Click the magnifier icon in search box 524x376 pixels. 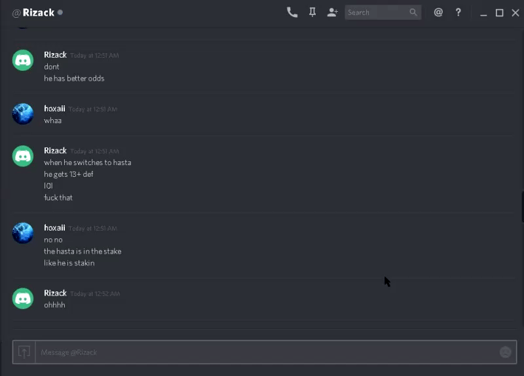tap(413, 12)
